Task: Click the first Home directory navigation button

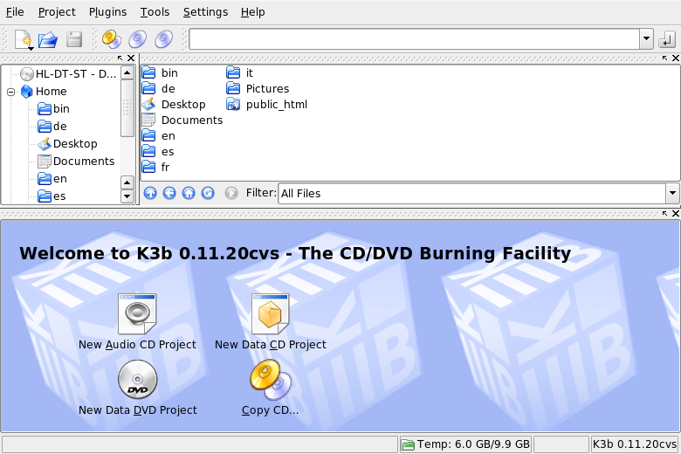Action: coord(189,193)
